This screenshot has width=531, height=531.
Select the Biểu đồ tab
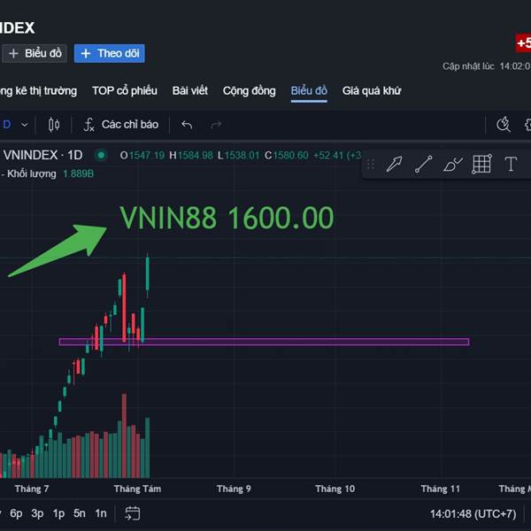309,91
